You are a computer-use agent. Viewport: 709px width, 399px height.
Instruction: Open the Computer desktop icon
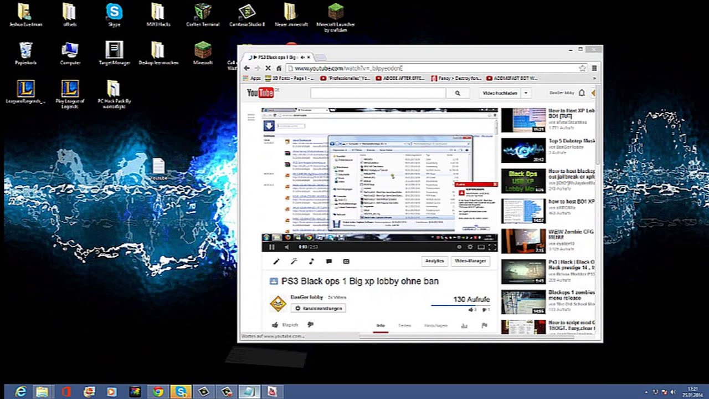click(70, 54)
